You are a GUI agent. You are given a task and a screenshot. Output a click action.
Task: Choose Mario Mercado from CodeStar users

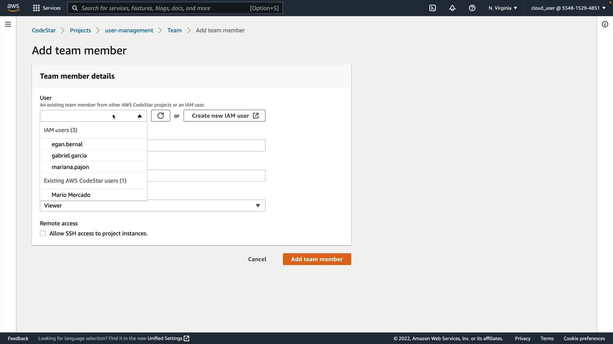point(71,195)
